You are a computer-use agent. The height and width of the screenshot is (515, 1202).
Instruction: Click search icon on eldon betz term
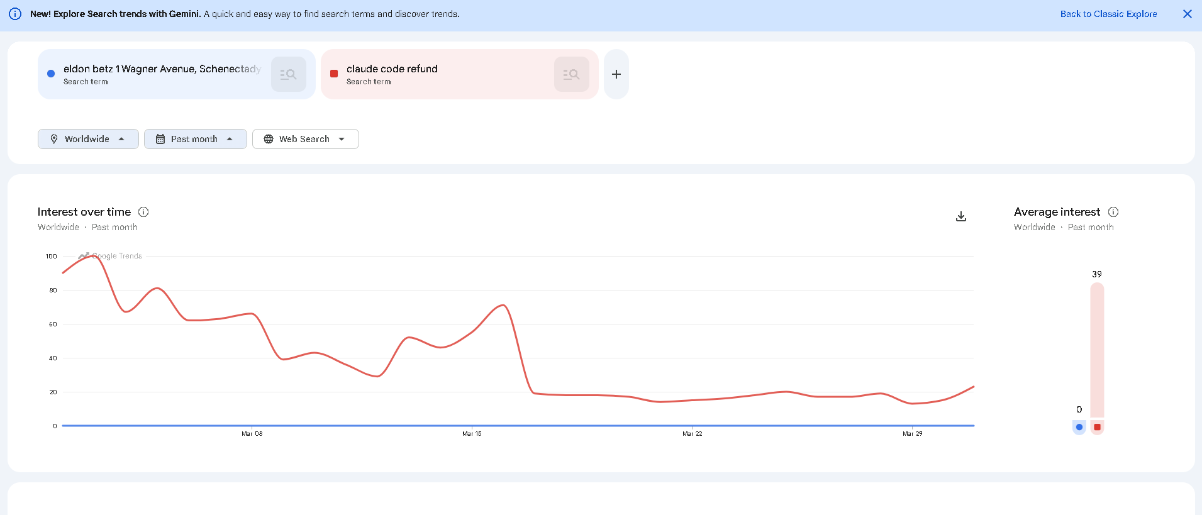click(288, 74)
